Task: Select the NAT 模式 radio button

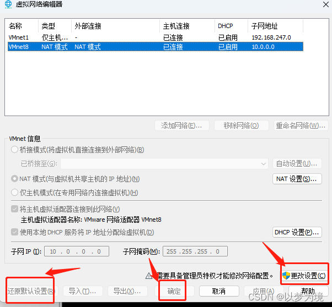Action: tap(14, 179)
